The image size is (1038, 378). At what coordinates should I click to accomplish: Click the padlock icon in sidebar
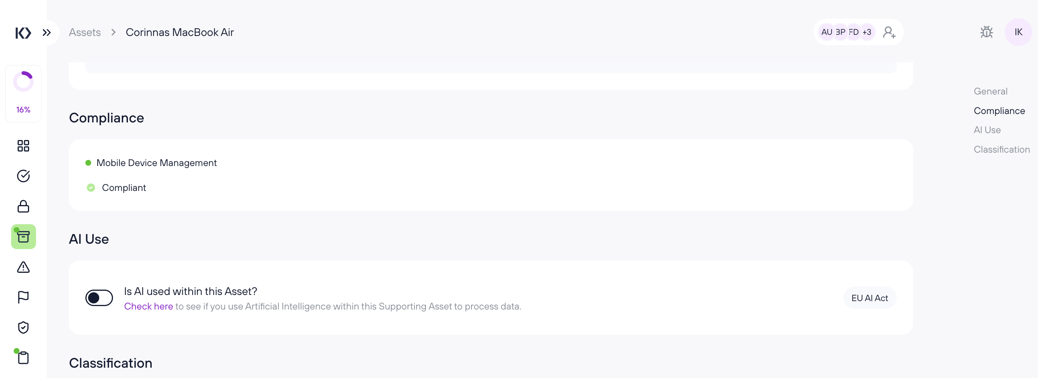[23, 207]
